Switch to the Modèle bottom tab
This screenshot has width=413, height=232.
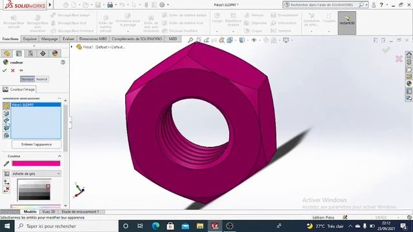coord(30,212)
